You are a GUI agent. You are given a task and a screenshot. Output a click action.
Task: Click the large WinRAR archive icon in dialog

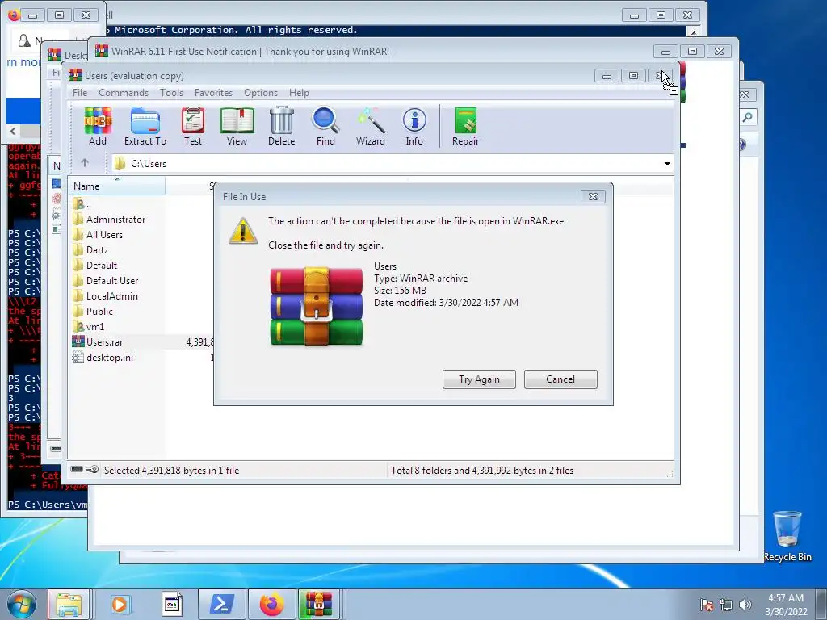point(317,306)
